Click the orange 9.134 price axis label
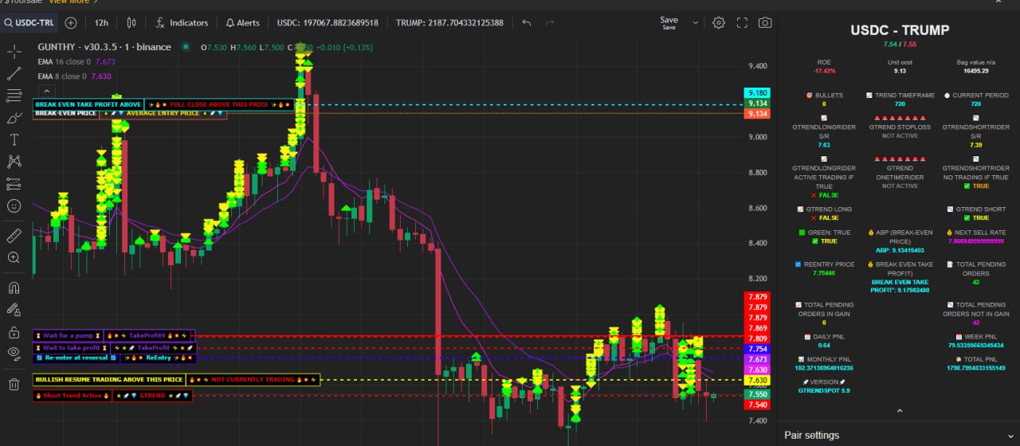Viewport: 1020px width, 446px height. pyautogui.click(x=757, y=114)
